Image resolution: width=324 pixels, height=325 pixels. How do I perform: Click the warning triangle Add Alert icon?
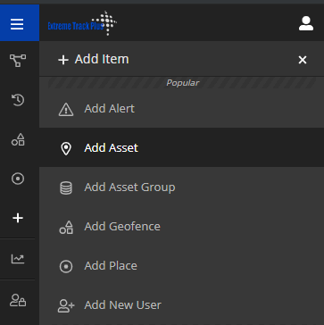(66, 109)
